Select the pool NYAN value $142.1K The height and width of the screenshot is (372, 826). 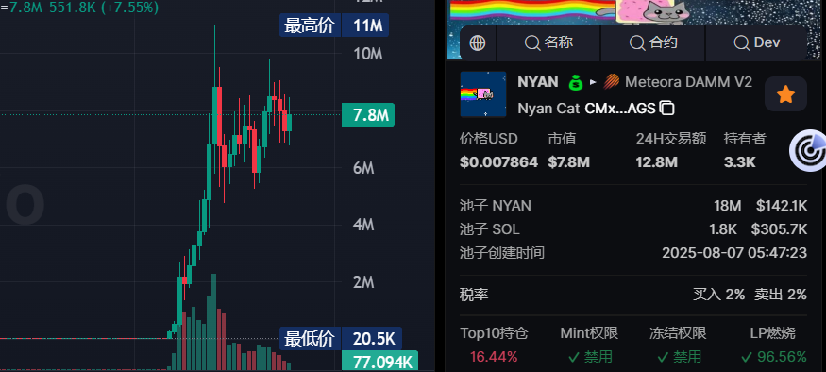tap(782, 206)
